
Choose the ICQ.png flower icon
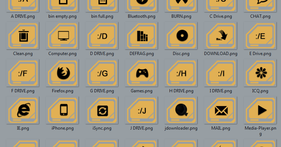coord(260,73)
